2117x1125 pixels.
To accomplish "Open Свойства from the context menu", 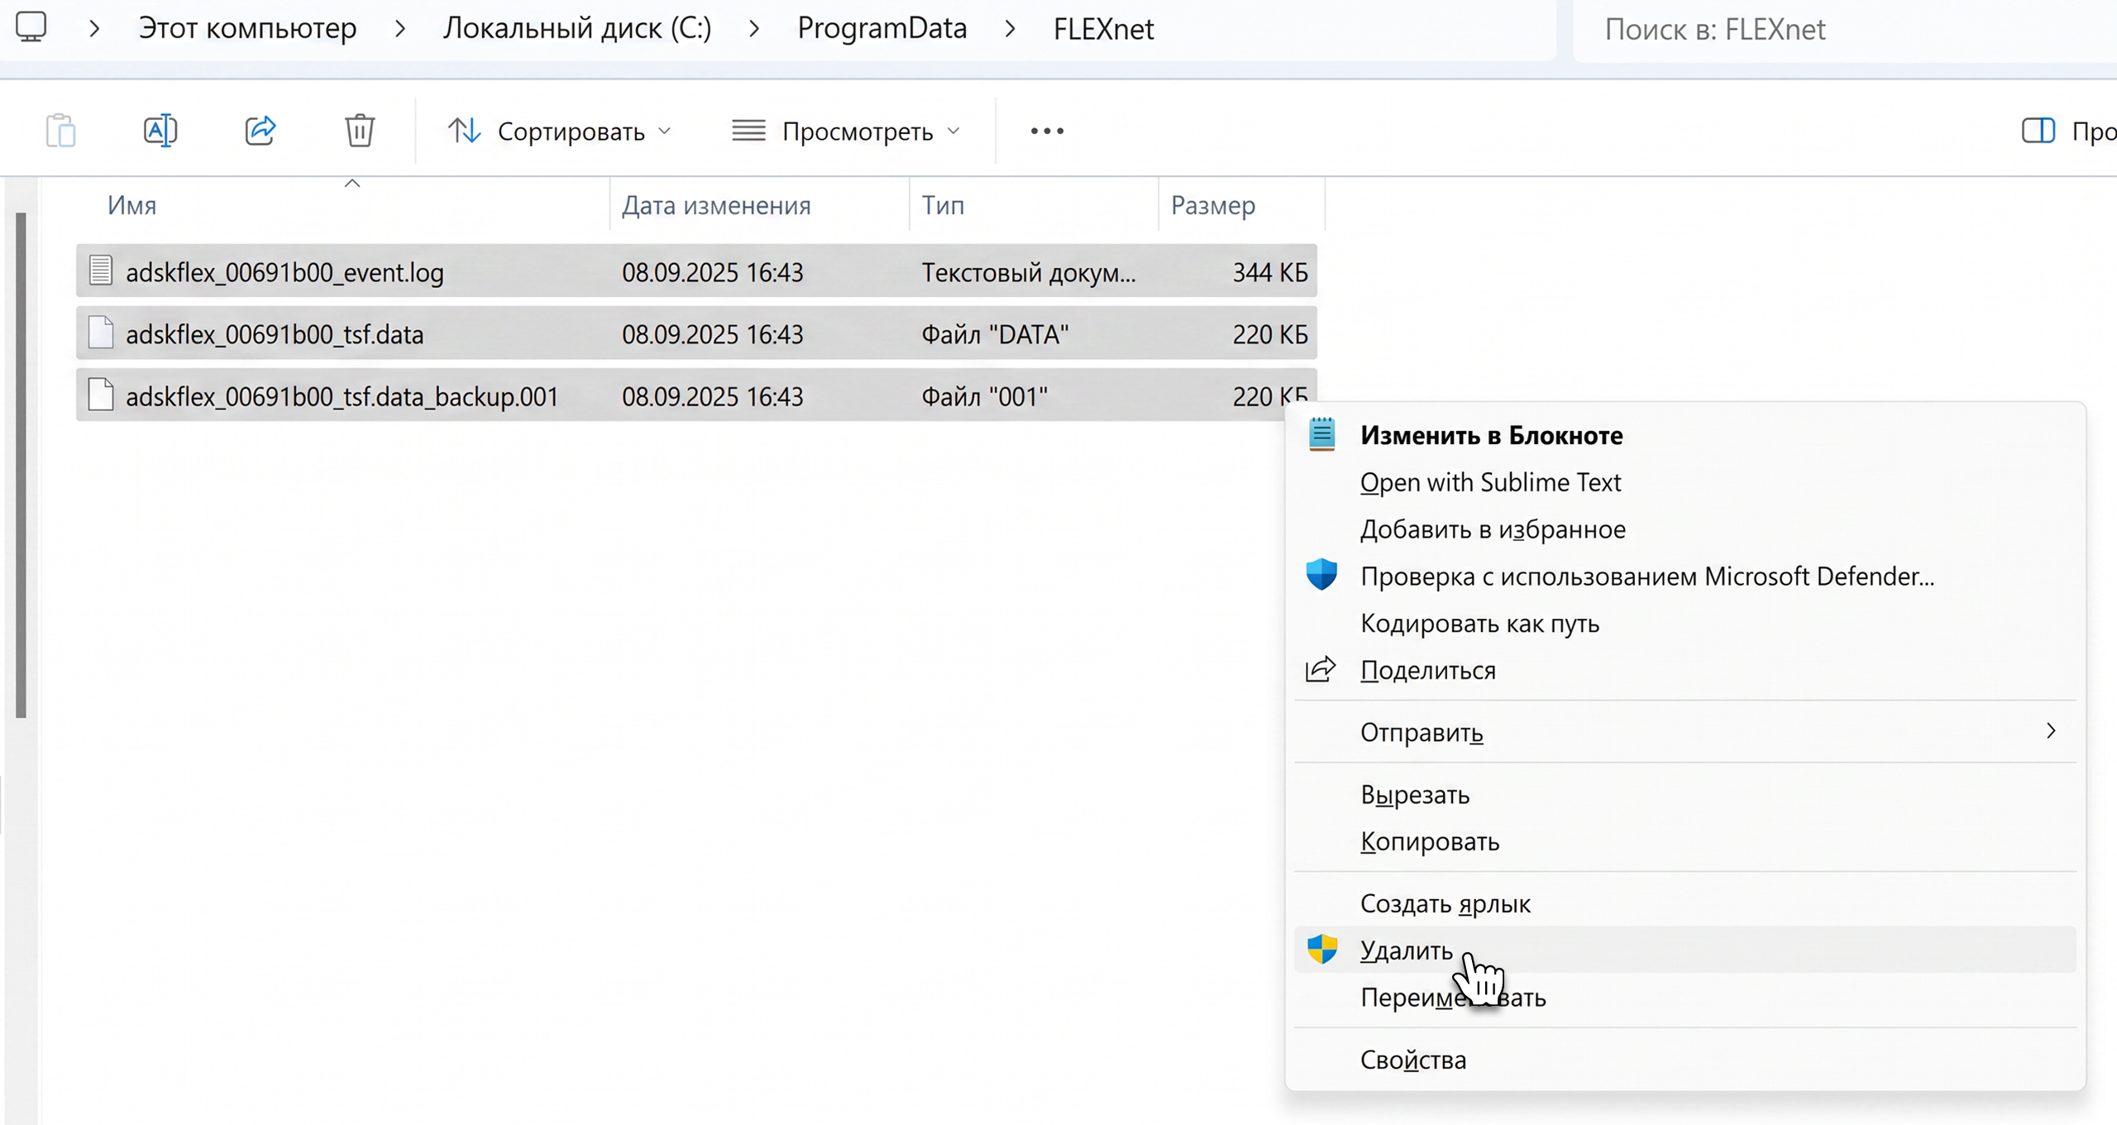I will [x=1685, y=1060].
